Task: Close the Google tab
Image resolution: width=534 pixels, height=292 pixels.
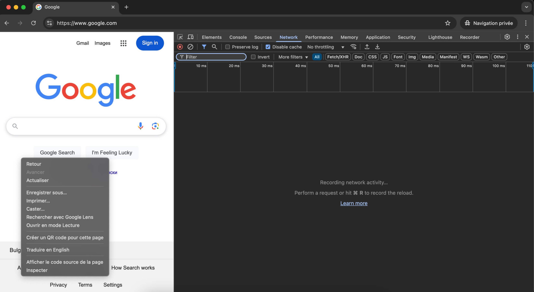Action: point(113,7)
